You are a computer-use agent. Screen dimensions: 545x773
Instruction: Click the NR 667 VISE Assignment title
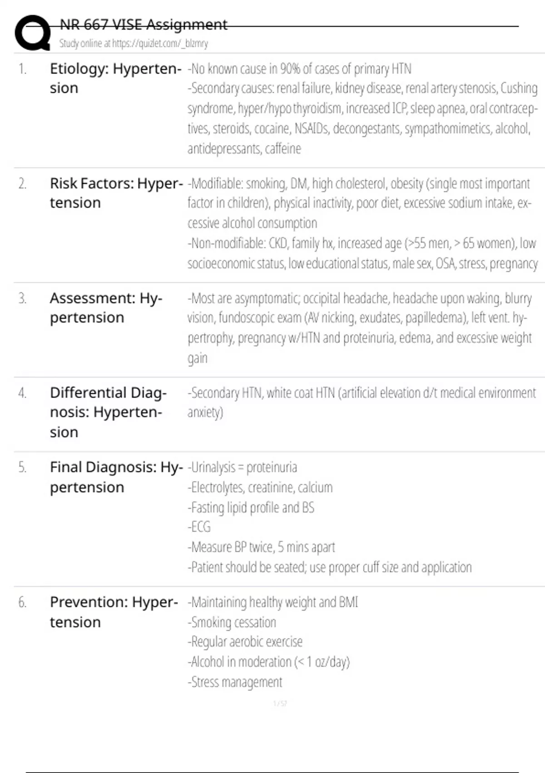coord(144,25)
